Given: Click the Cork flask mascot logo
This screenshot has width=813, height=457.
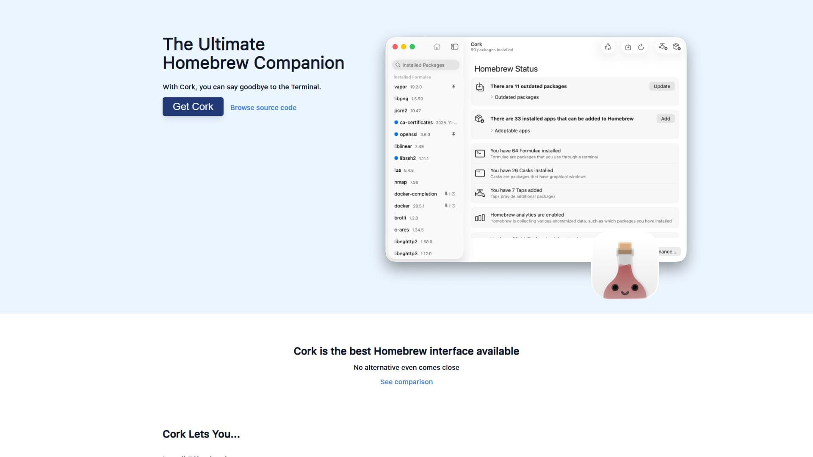Looking at the screenshot, I should (x=625, y=266).
